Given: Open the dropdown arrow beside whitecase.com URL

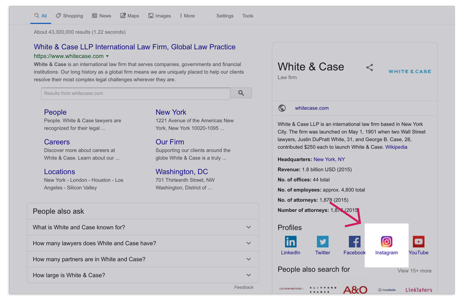Looking at the screenshot, I should tap(108, 56).
